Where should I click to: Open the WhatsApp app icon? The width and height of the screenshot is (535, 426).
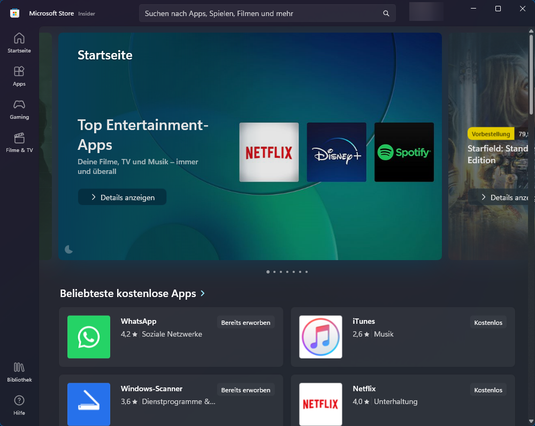coord(89,337)
